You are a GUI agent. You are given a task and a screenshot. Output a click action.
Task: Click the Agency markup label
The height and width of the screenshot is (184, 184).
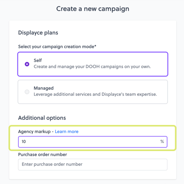pyautogui.click(x=34, y=132)
